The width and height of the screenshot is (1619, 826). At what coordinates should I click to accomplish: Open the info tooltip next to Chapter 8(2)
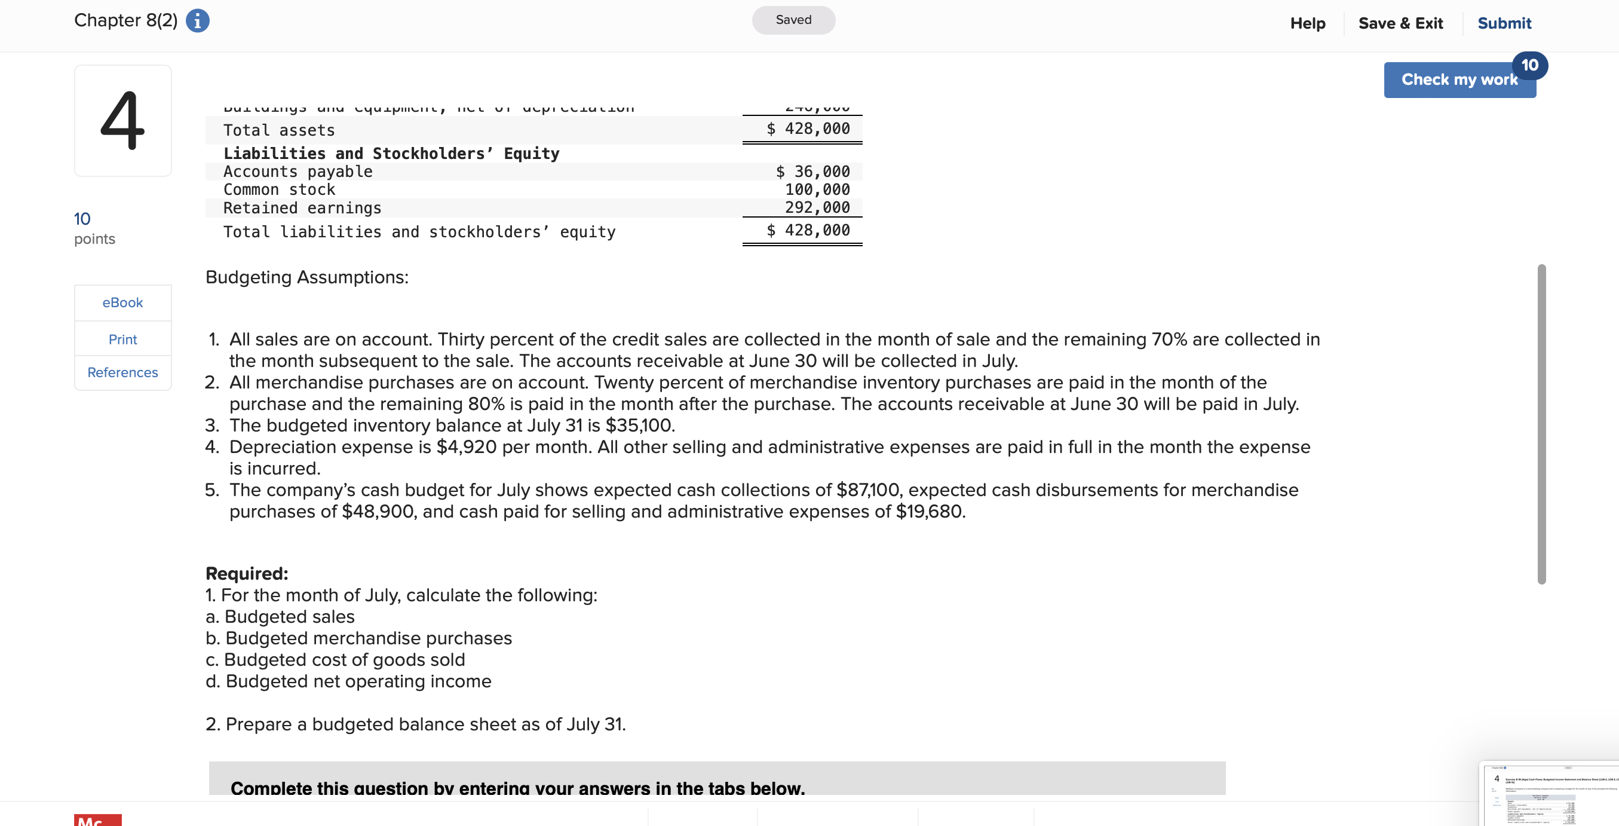197,20
